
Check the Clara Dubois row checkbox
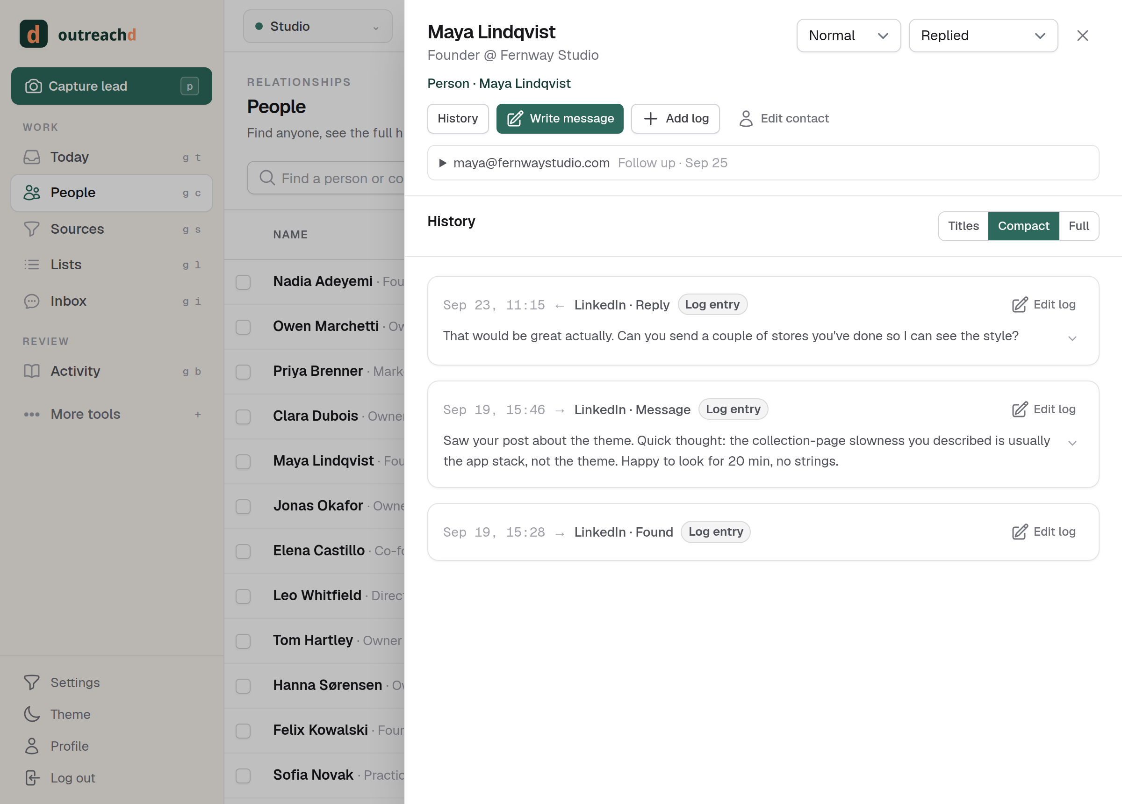243,417
